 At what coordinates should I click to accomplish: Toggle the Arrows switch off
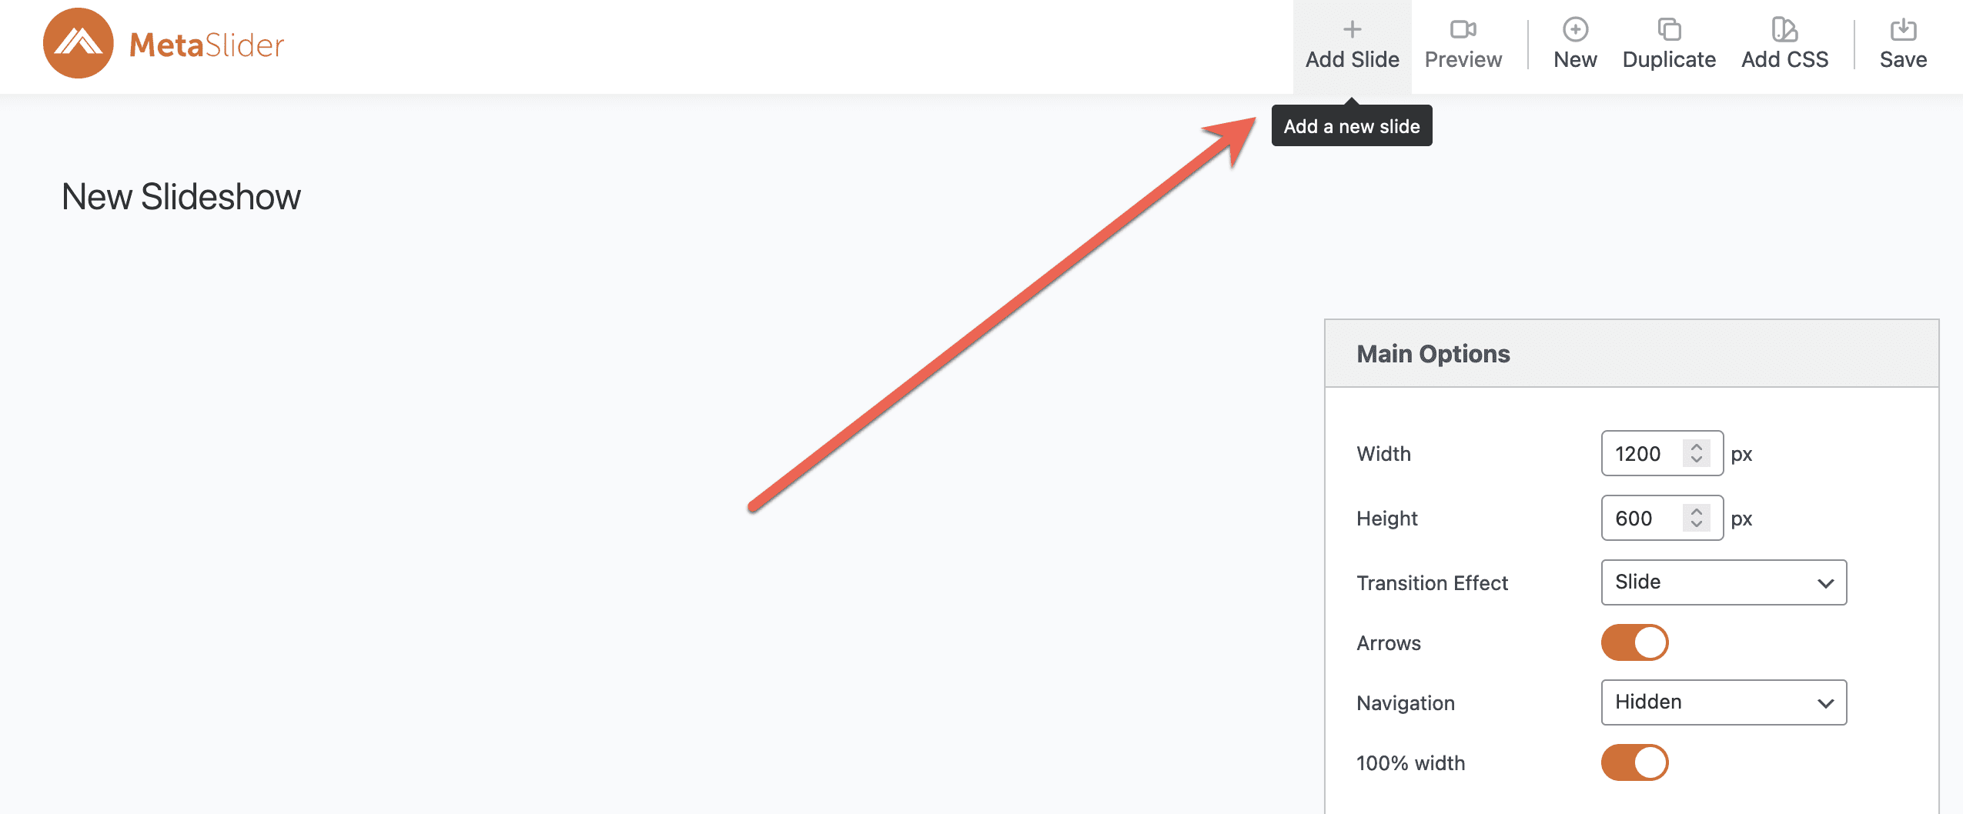[1635, 642]
